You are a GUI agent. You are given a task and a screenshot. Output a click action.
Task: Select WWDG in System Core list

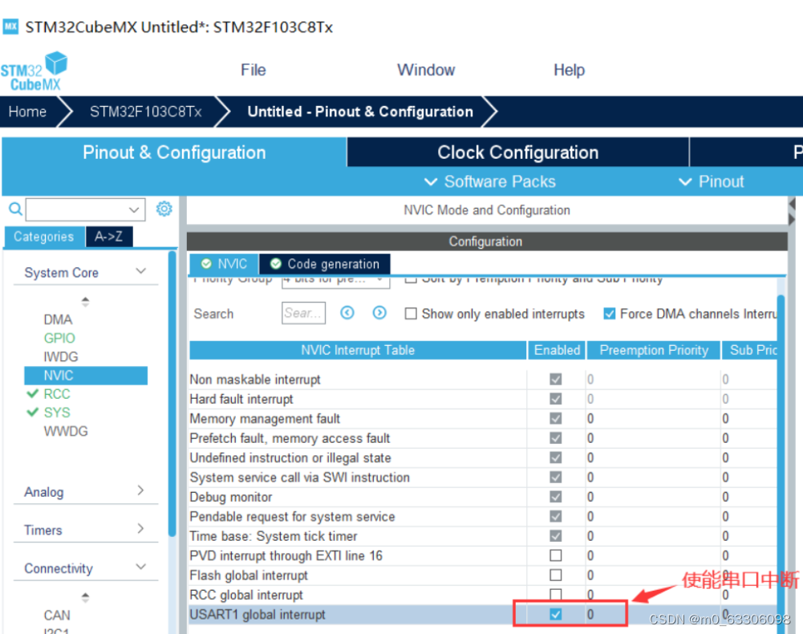66,432
